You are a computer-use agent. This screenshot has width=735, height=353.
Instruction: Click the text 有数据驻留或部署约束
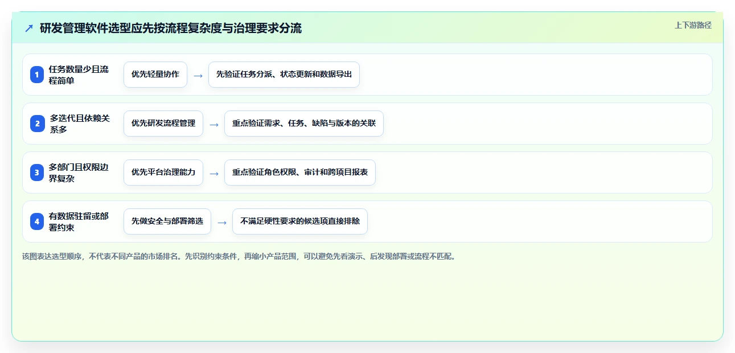click(x=79, y=221)
